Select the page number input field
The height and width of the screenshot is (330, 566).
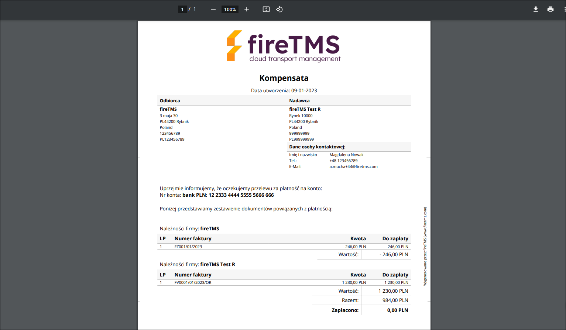click(x=182, y=9)
